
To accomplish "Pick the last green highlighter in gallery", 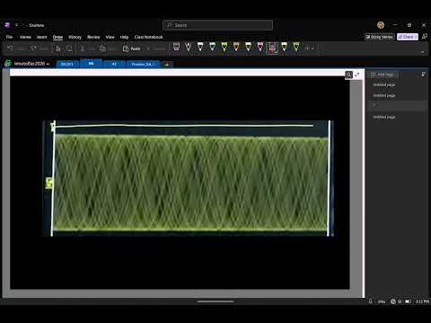I will click(296, 47).
